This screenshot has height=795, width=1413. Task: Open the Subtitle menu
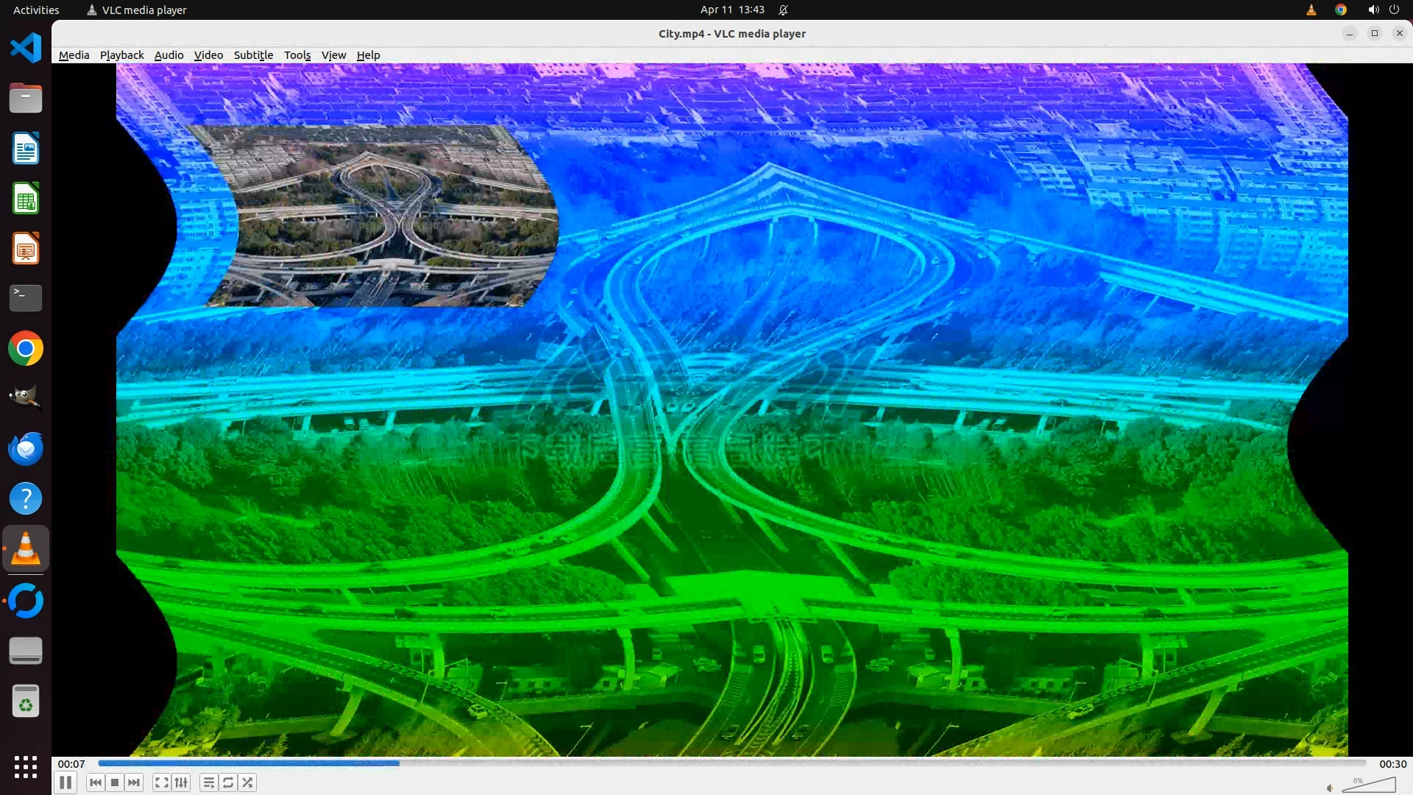click(253, 55)
